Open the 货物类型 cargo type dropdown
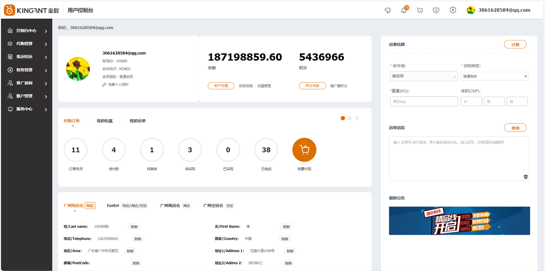Viewport: 545px width, 271px height. (x=494, y=76)
